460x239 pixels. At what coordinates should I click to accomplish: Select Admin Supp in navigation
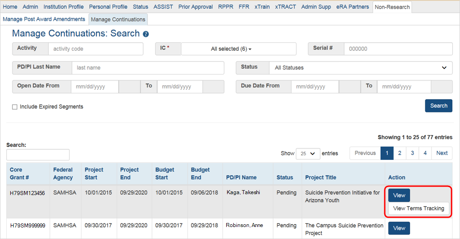pyautogui.click(x=316, y=7)
